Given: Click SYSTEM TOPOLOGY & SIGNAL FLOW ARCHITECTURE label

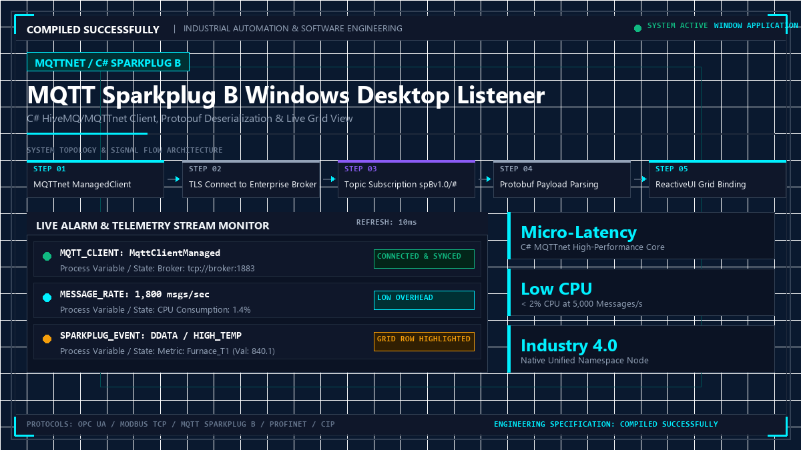Looking at the screenshot, I should point(125,151).
